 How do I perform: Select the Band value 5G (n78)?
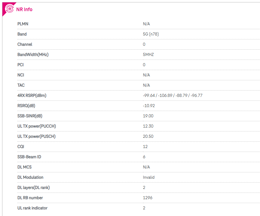(151, 34)
